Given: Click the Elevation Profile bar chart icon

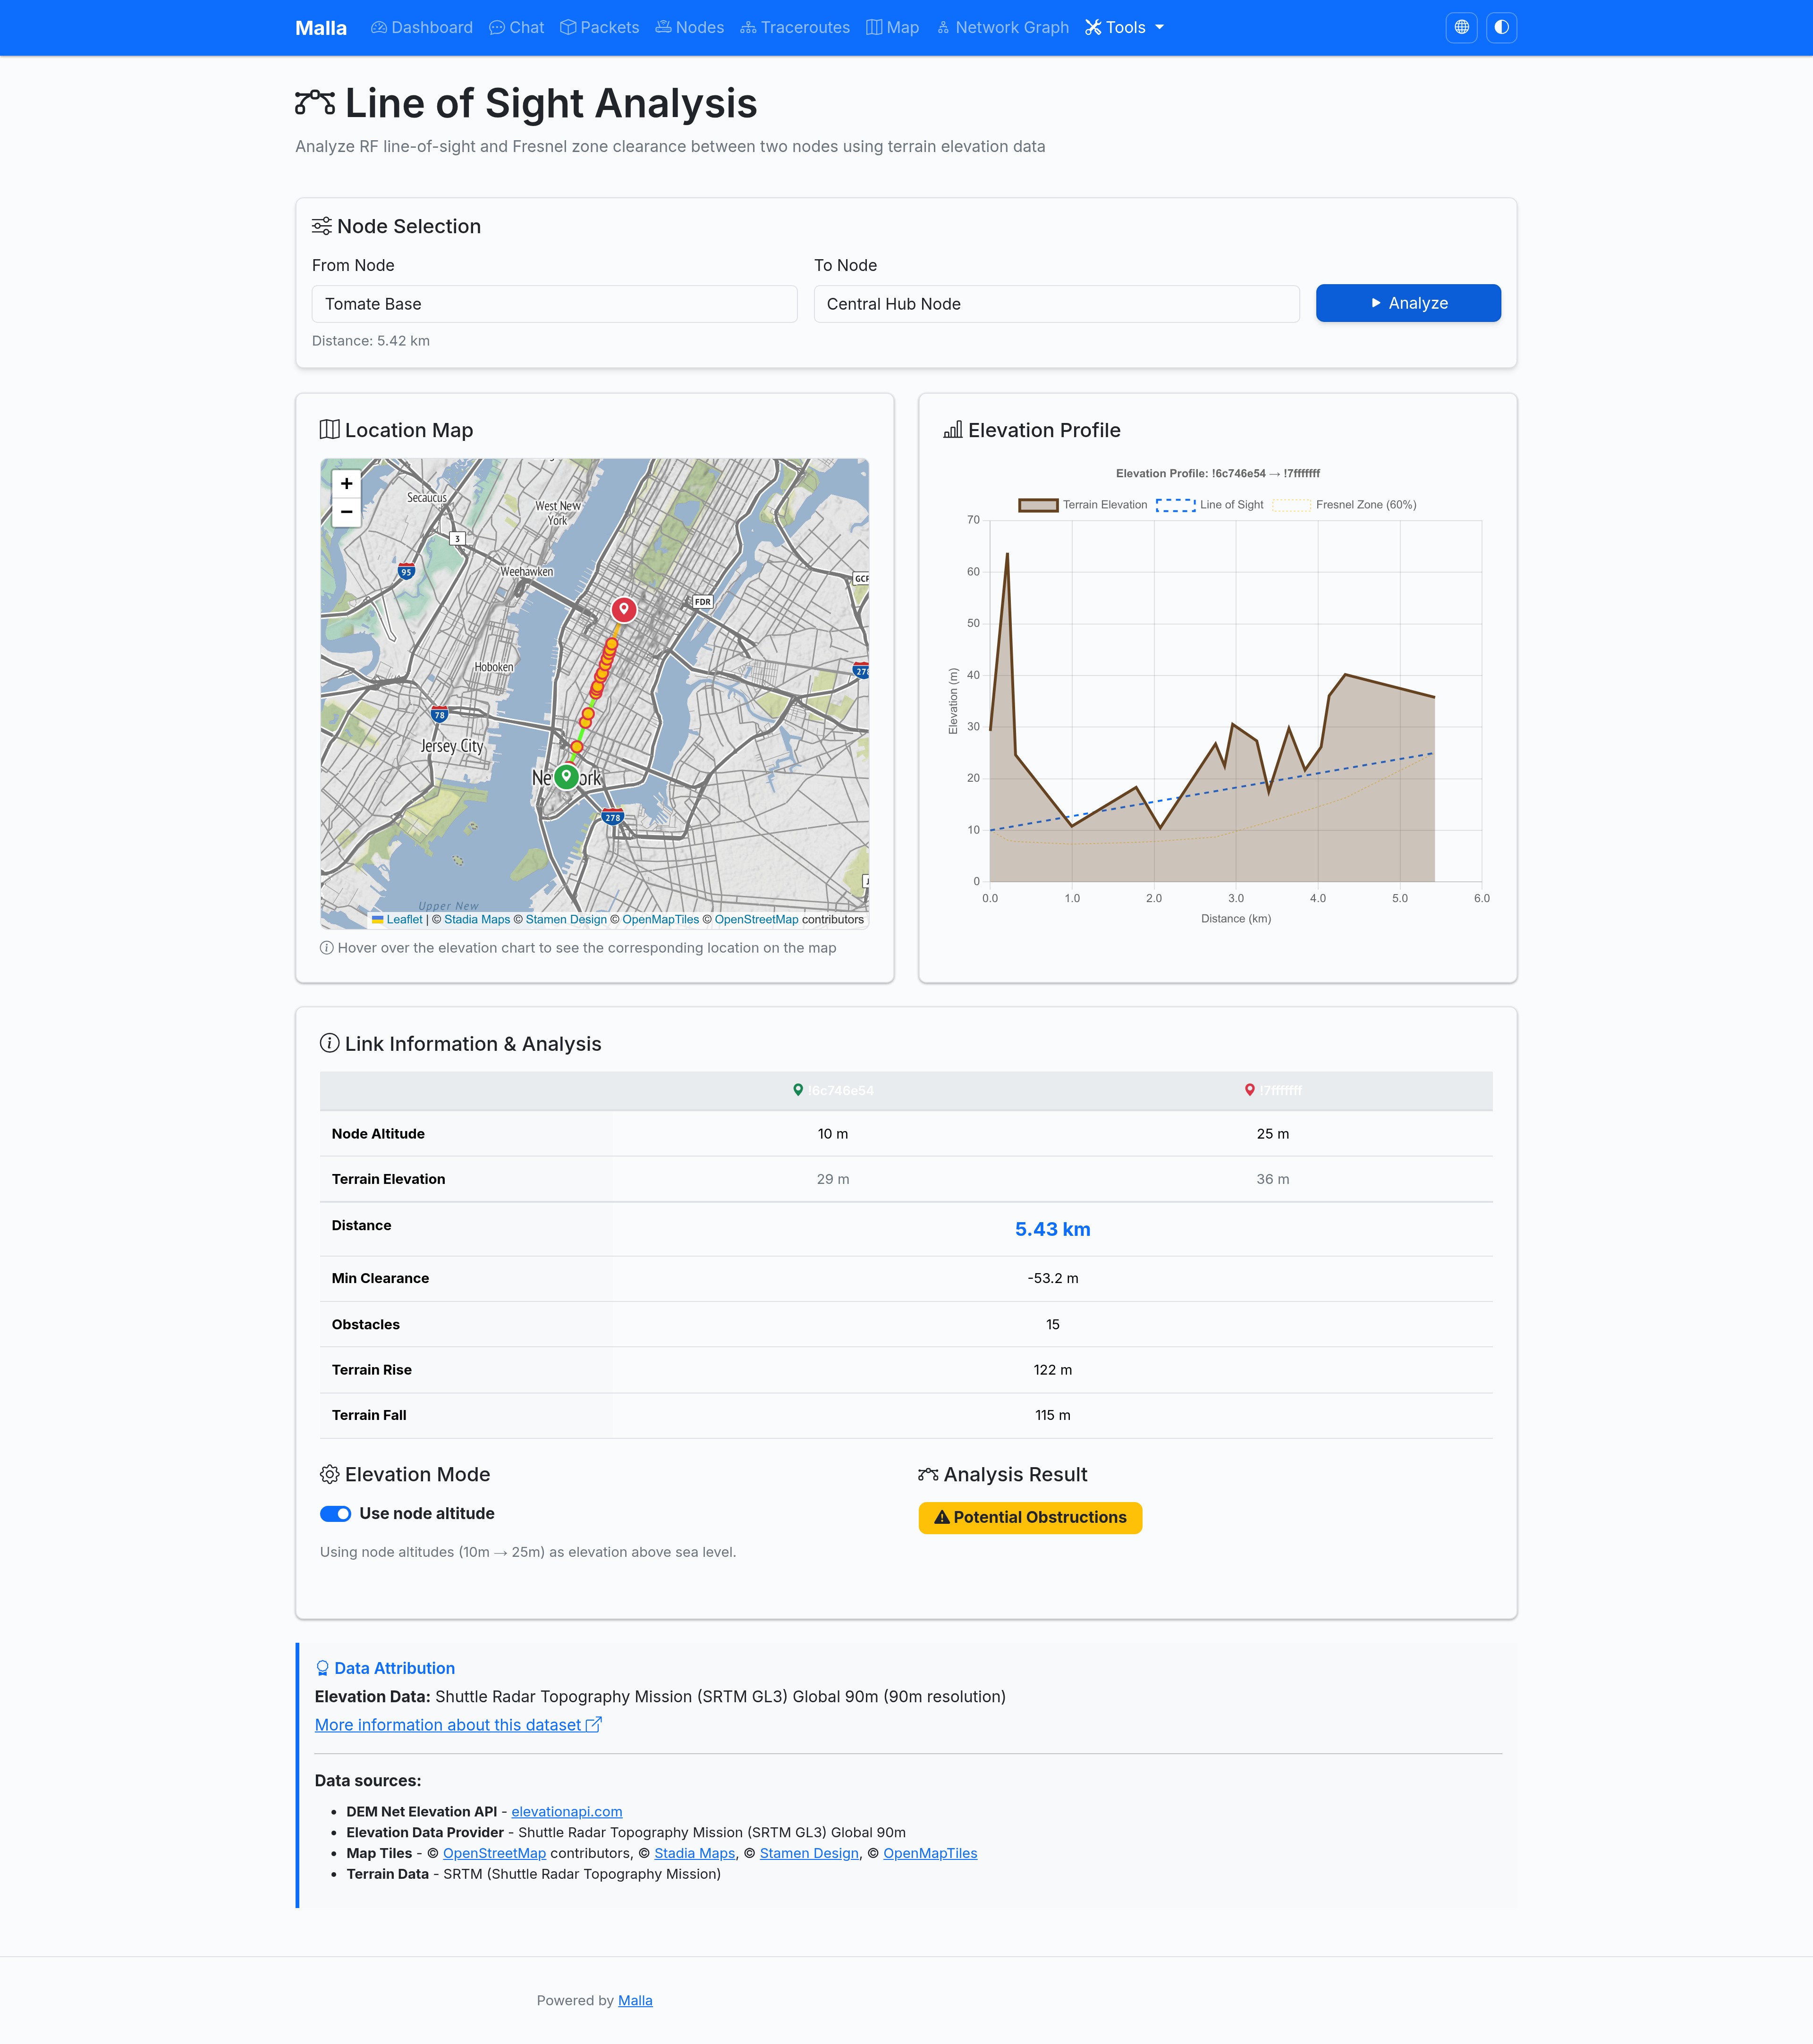Looking at the screenshot, I should click(x=953, y=430).
